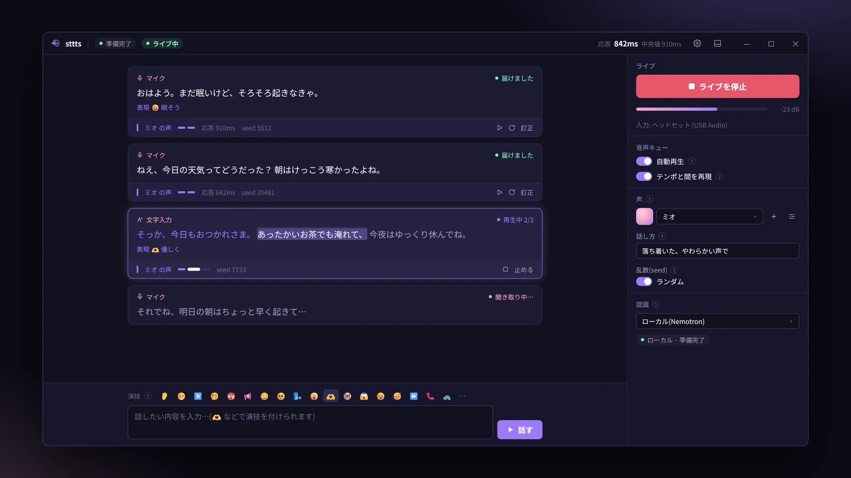The image size is (851, 478).
Task: Click the ライブを停止 button
Action: point(718,86)
